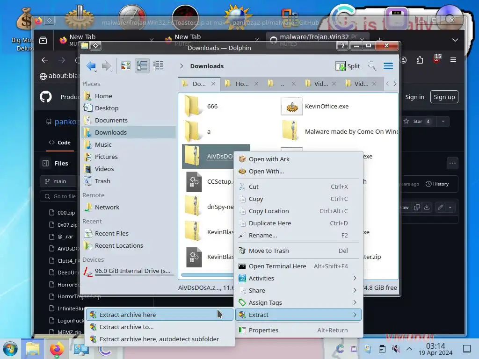Screen dimensions: 479x359
Task: Select Music in Places panel
Action: [128, 145]
